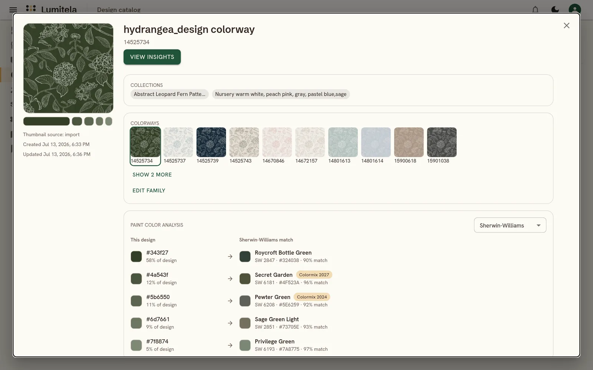The width and height of the screenshot is (593, 370).
Task: Click the #6d7661 design color swatch
Action: point(136,323)
